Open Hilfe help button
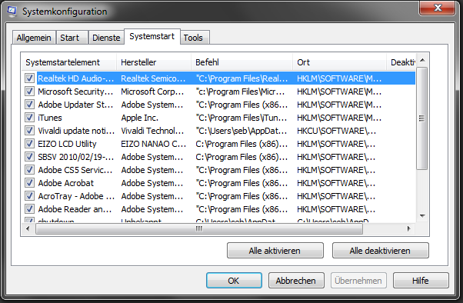This screenshot has height=303, width=463. coord(421,281)
